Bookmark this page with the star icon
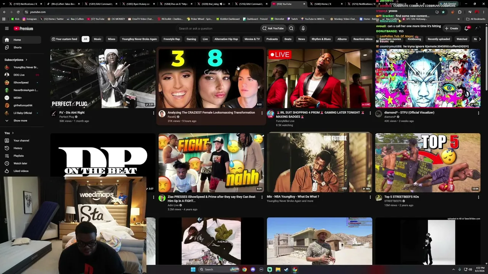 point(443,12)
